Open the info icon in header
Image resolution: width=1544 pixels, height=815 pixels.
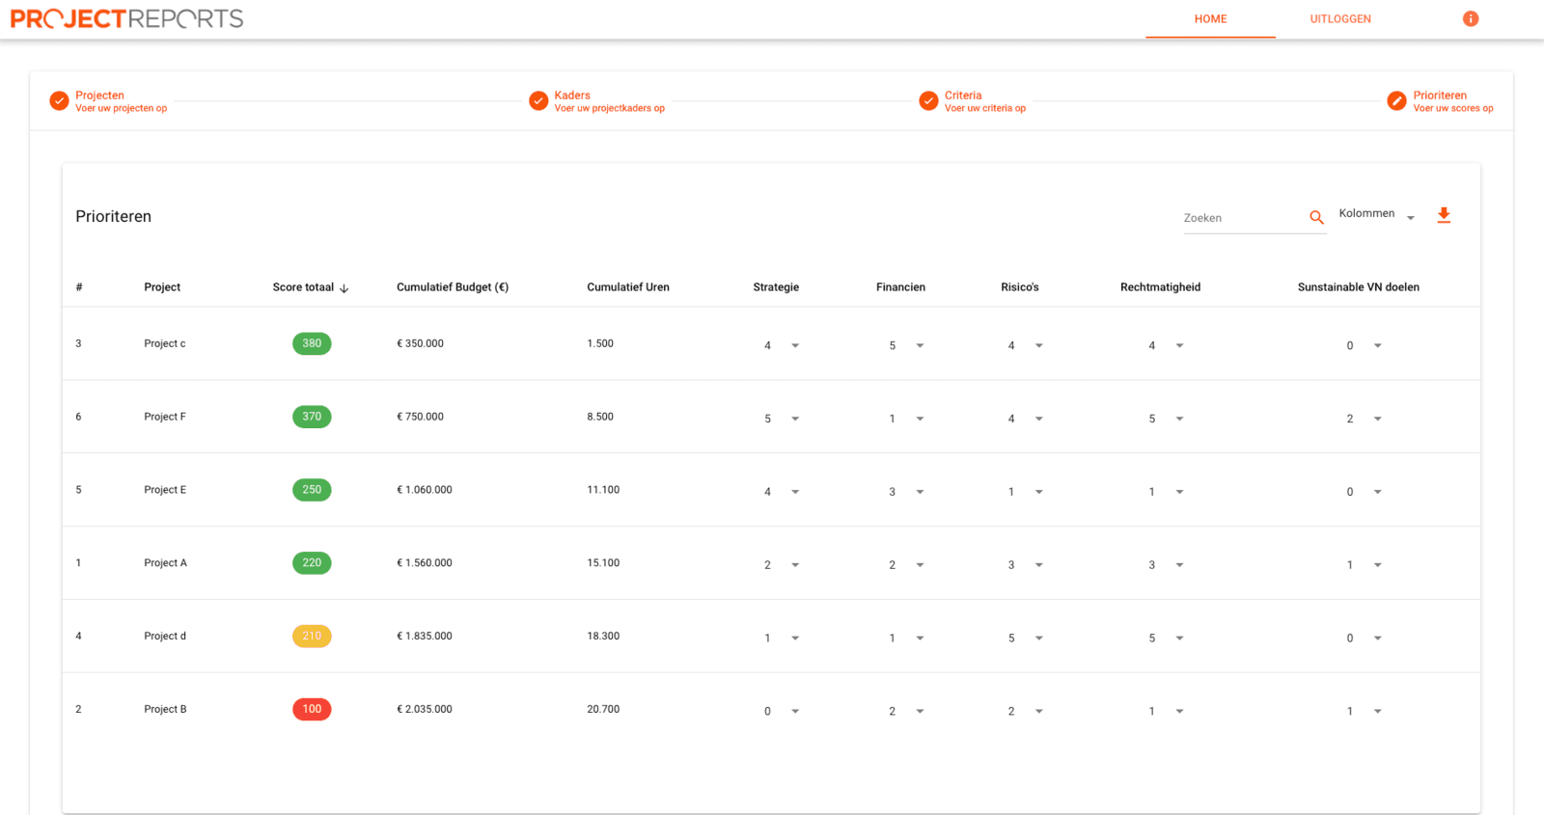(x=1471, y=18)
